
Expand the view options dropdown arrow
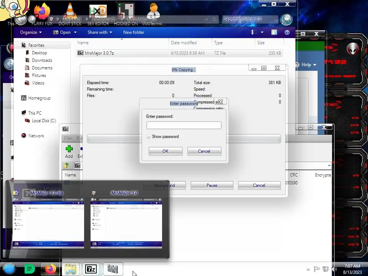coord(262,32)
